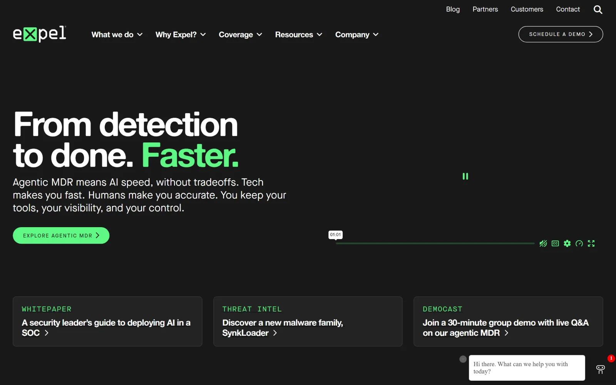The height and width of the screenshot is (385, 616).
Task: Pause the hero video
Action: [465, 176]
